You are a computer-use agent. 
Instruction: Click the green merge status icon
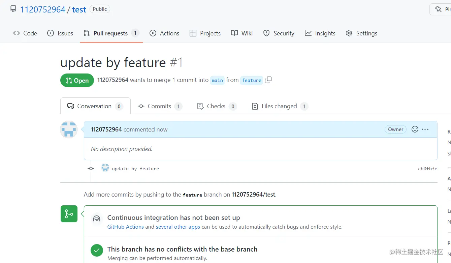69,214
